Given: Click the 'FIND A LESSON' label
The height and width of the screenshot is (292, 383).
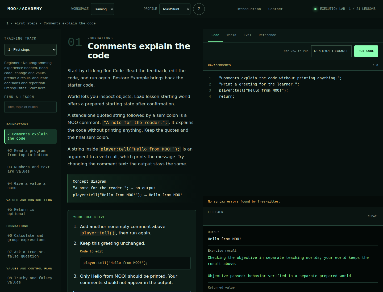Looking at the screenshot, I should click(19, 97).
